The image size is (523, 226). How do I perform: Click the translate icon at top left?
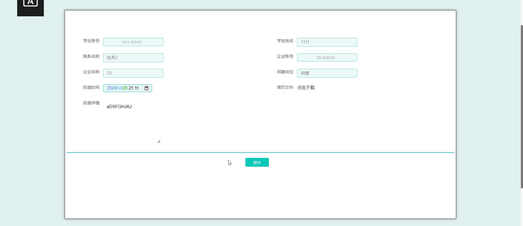31,8
